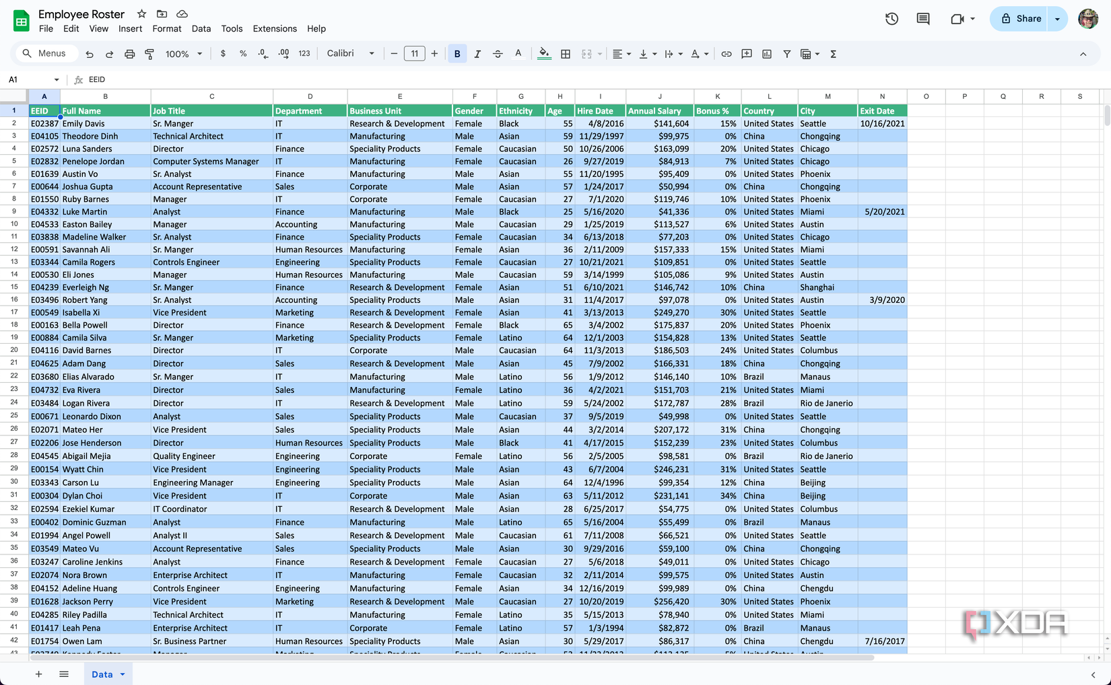Open version history clock icon
This screenshot has width=1111, height=685.
tap(891, 19)
